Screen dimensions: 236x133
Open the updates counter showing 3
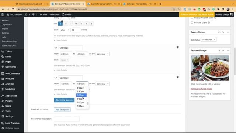(x=27, y=14)
